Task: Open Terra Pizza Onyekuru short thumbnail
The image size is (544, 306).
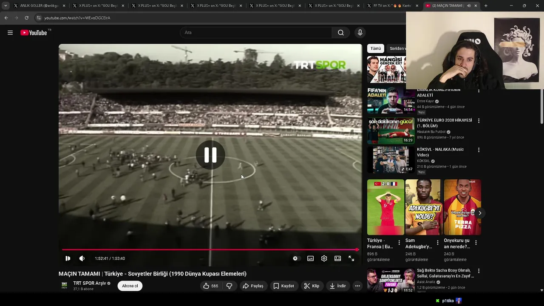Action: 462,207
